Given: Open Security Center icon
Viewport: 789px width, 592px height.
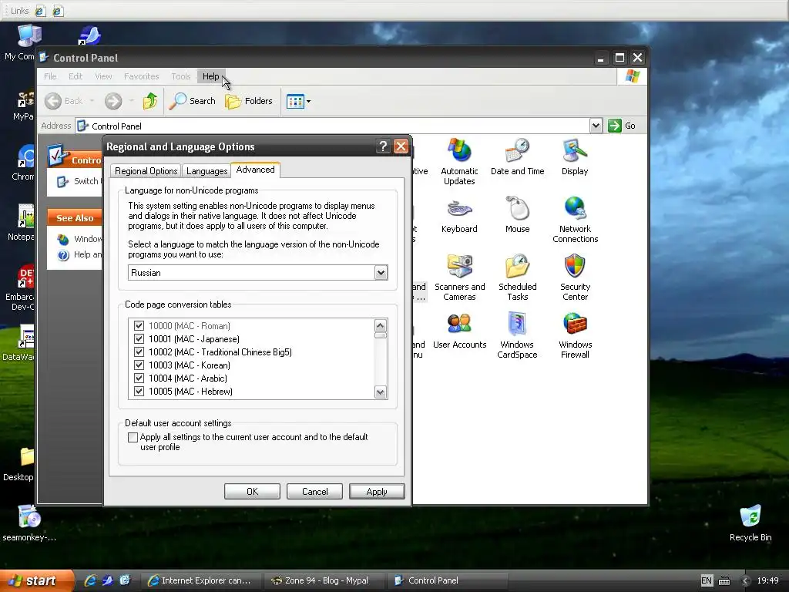Looking at the screenshot, I should pyautogui.click(x=575, y=277).
